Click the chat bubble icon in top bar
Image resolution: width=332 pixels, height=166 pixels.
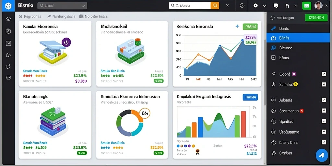coord(276,6)
